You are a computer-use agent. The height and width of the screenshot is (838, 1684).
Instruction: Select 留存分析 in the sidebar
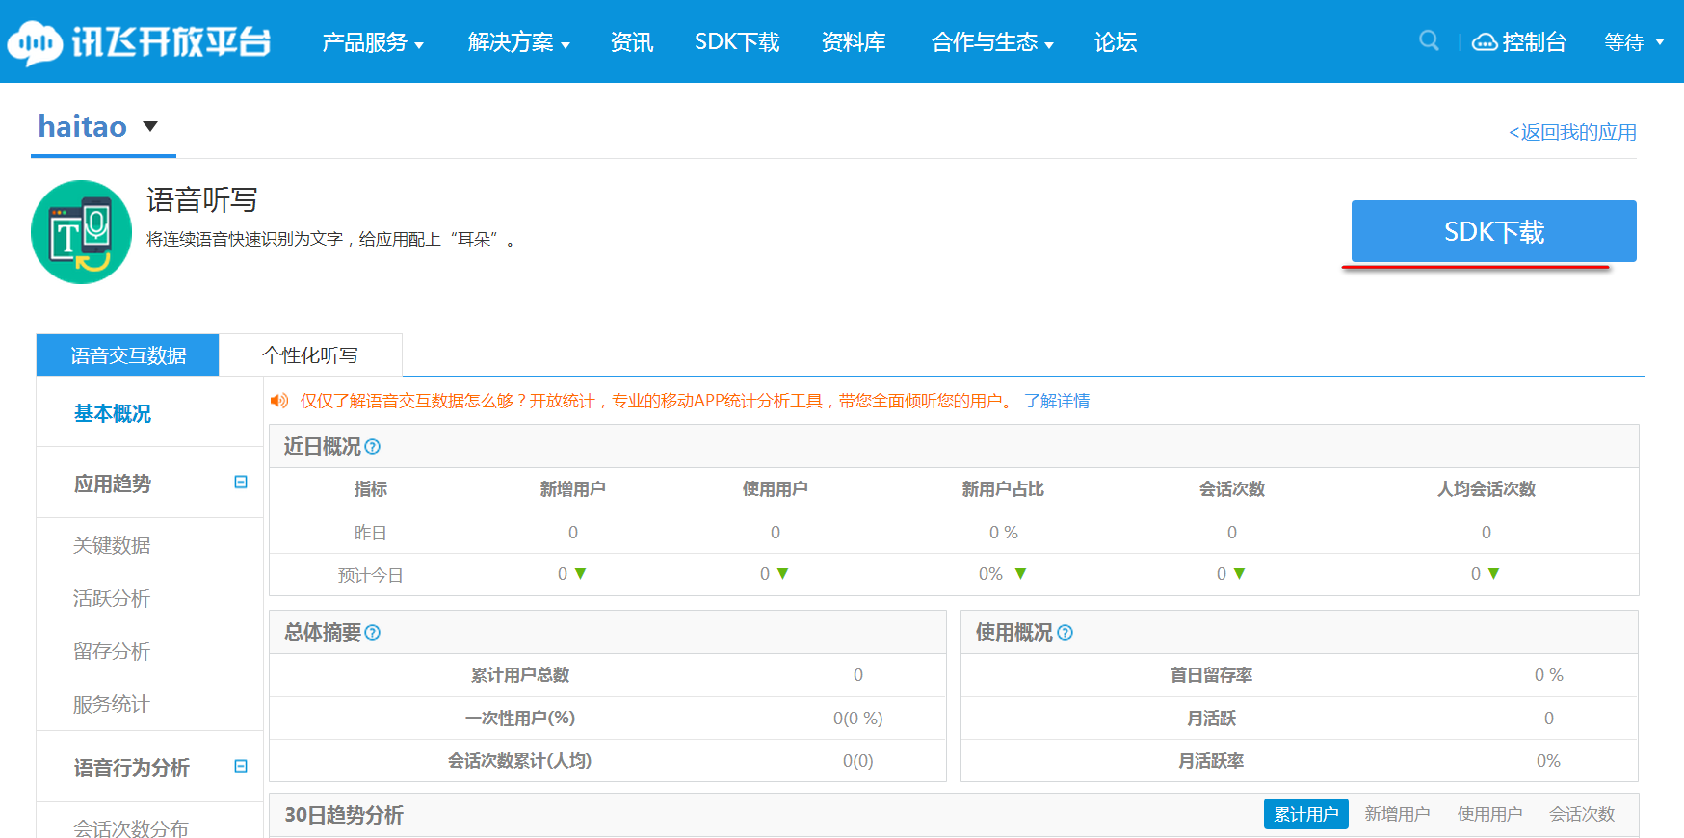[112, 651]
